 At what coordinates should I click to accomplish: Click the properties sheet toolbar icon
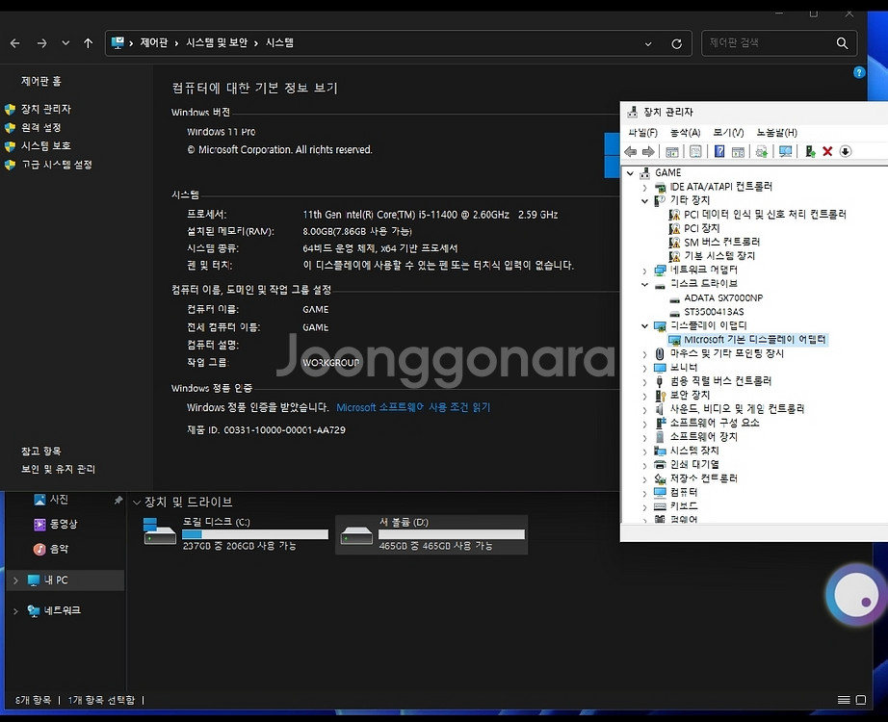tap(695, 151)
